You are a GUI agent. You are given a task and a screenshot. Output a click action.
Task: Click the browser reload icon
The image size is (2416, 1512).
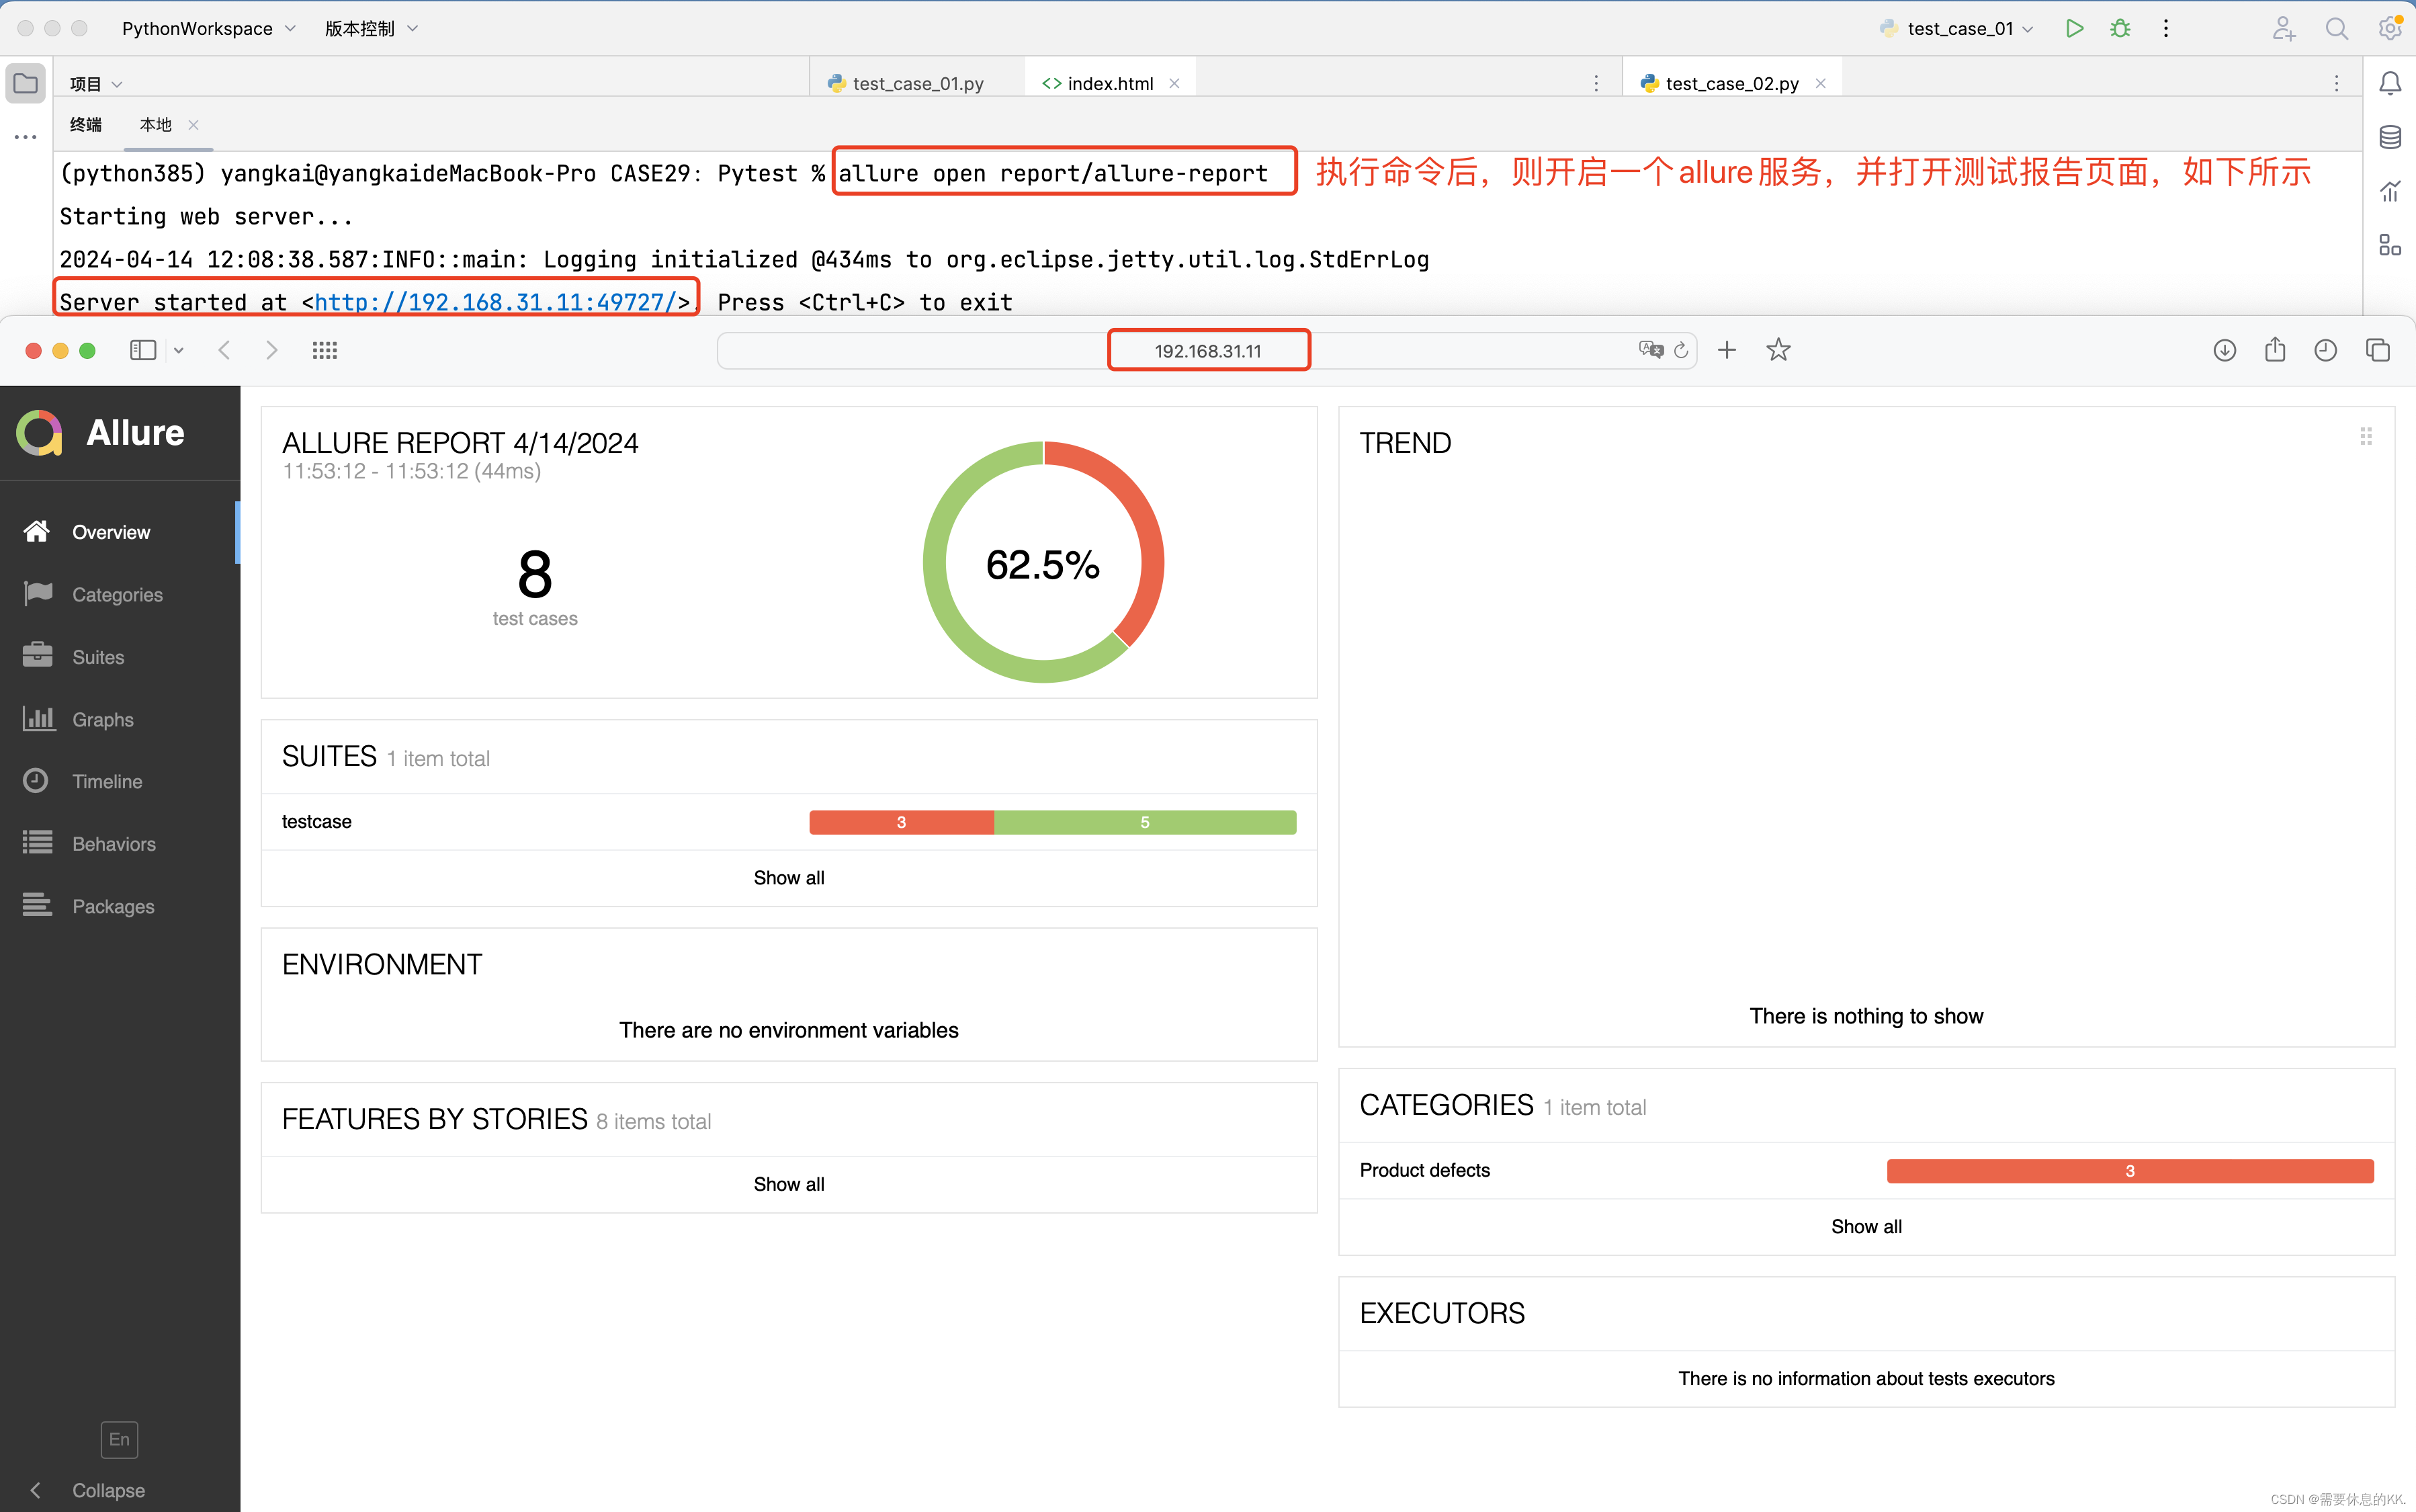[1681, 350]
